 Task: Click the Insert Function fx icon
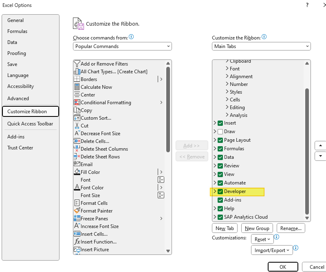tap(77, 241)
